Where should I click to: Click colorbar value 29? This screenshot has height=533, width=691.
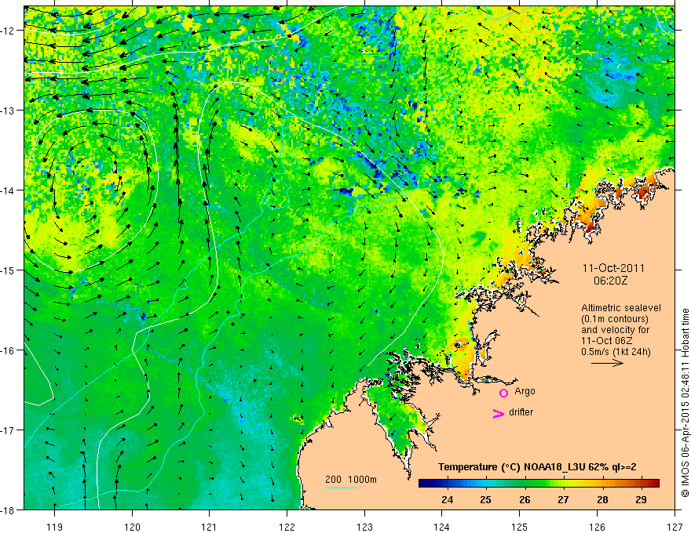[x=642, y=500]
